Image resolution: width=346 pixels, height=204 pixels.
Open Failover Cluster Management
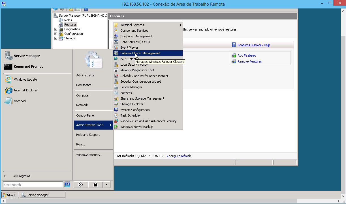148,53
